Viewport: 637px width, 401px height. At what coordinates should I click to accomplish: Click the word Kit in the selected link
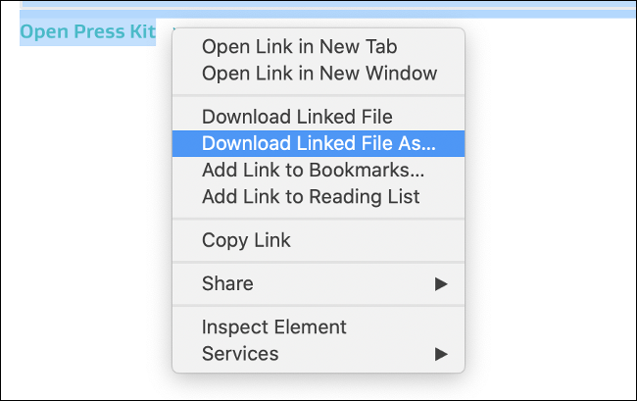[x=141, y=31]
